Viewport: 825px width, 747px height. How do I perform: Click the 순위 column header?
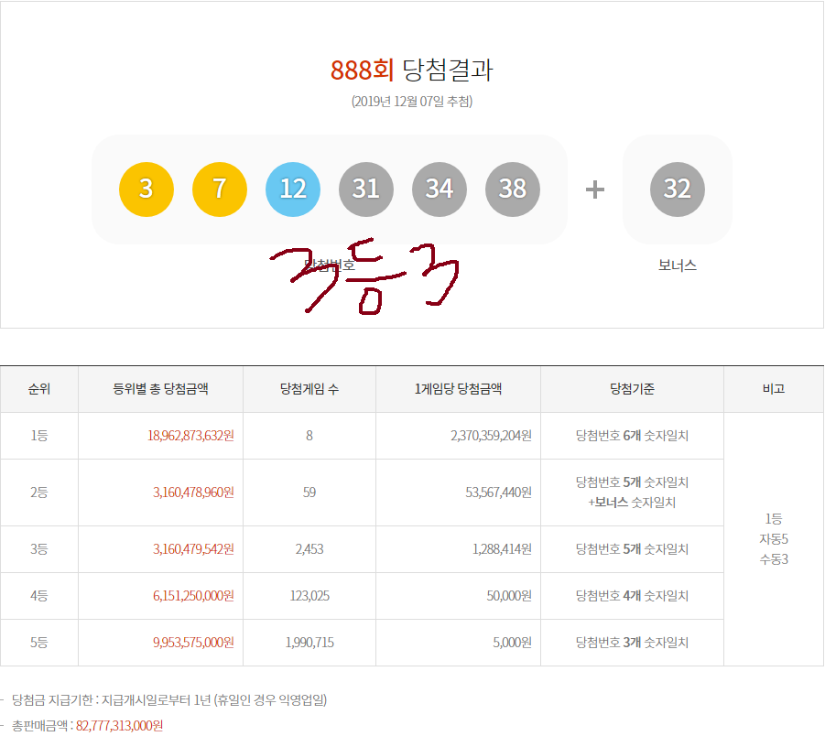(39, 389)
